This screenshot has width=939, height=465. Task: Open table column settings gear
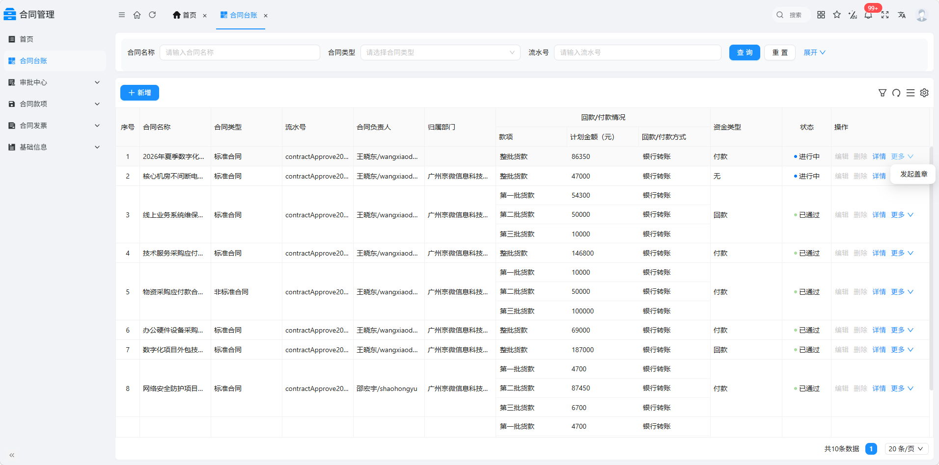[924, 93]
